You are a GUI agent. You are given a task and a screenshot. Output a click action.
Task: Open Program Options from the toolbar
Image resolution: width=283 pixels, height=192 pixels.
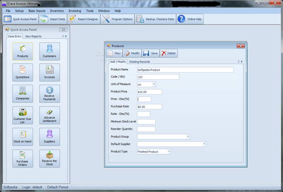point(118,19)
